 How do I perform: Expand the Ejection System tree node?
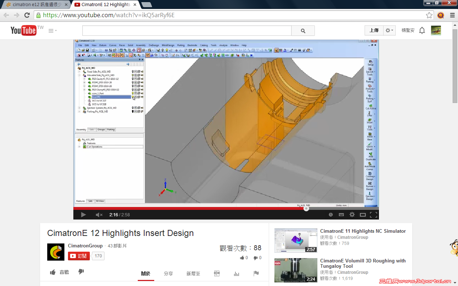[x=79, y=108]
